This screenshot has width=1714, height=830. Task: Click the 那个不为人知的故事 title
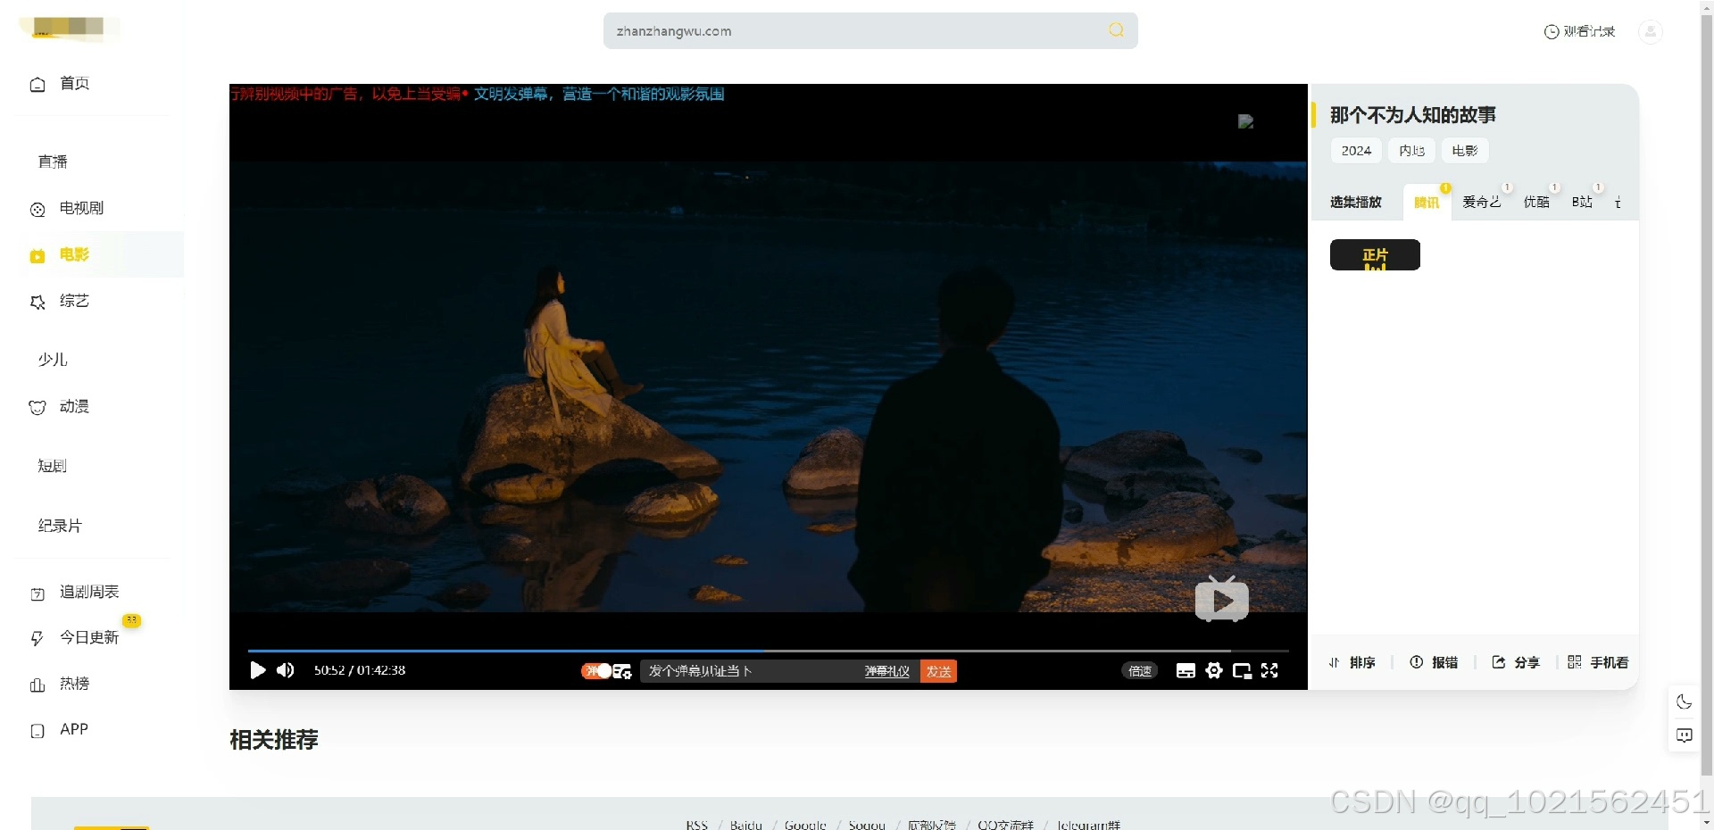point(1412,115)
